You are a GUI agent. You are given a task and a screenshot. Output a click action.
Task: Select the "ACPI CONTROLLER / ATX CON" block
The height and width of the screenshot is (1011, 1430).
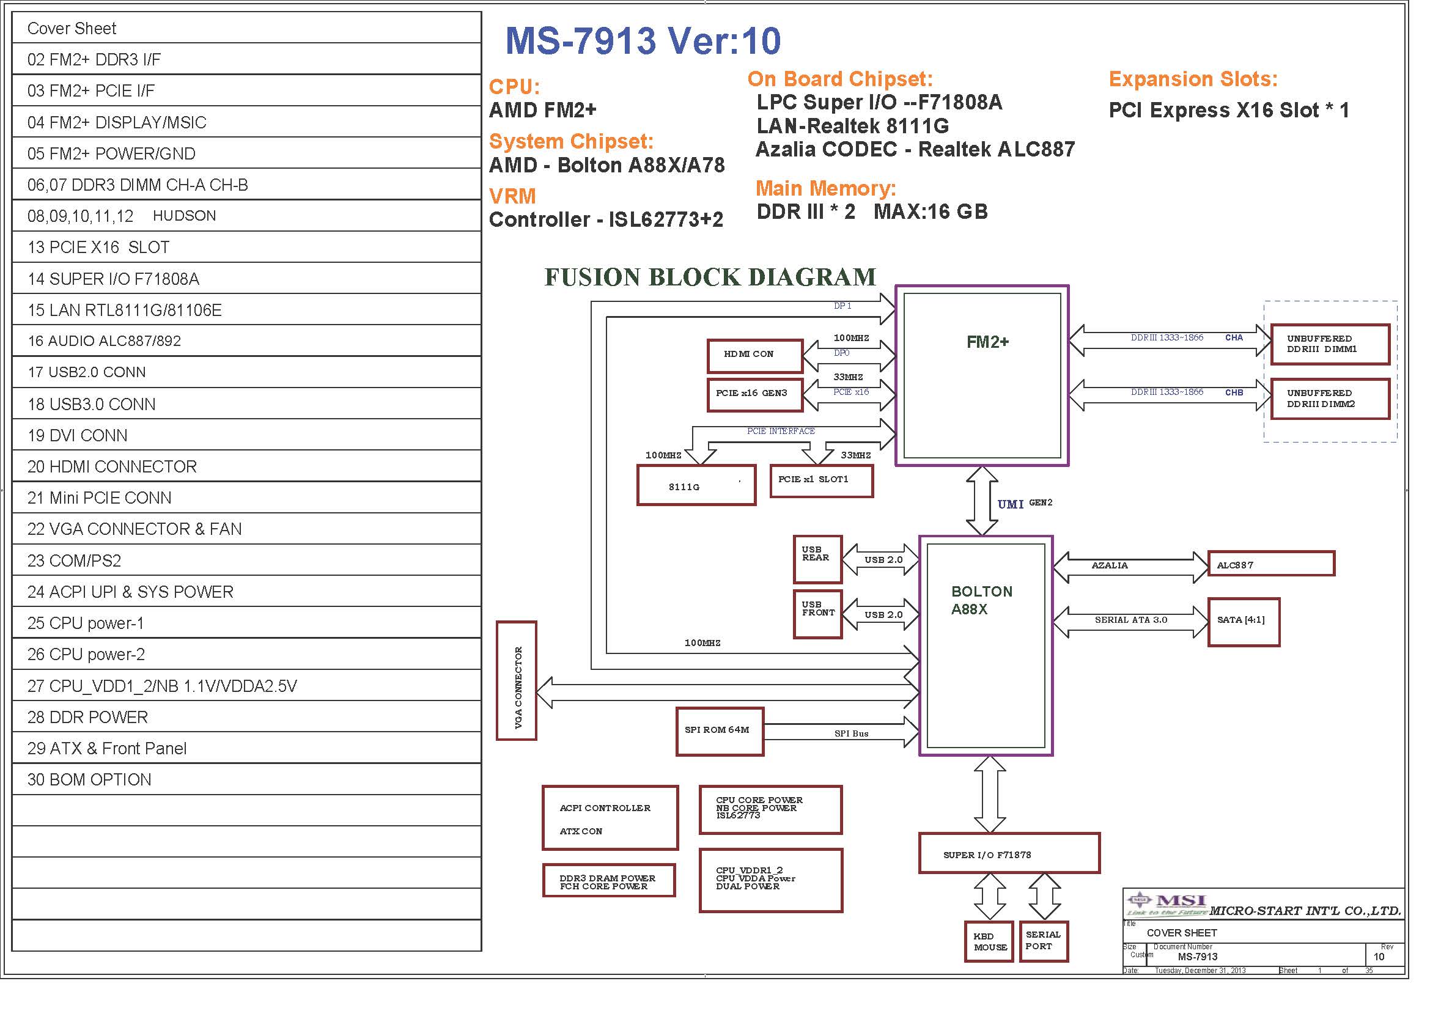[610, 818]
